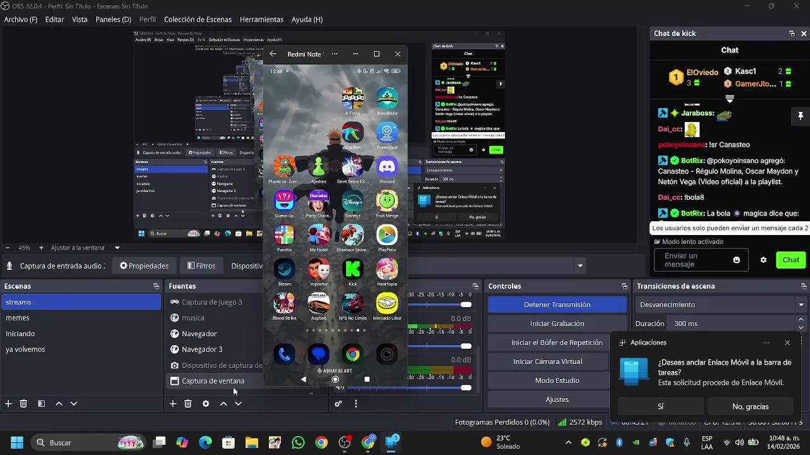Select the Navegador 3 source
Screen dimensions: 810x455
pyautogui.click(x=215, y=349)
